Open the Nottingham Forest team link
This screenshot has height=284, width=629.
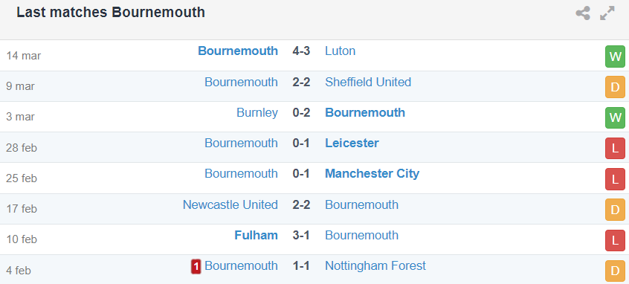tap(375, 265)
